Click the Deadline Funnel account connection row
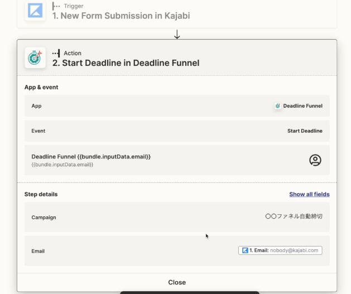This screenshot has height=294, width=351. point(177,160)
